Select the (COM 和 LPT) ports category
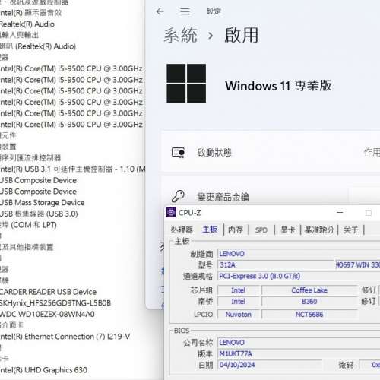This screenshot has width=380, height=380. coord(28,225)
